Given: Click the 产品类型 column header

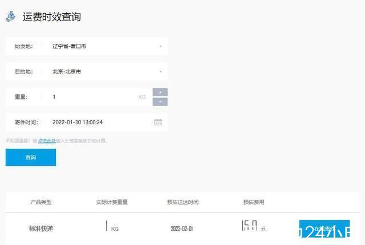Looking at the screenshot, I should point(41,202).
